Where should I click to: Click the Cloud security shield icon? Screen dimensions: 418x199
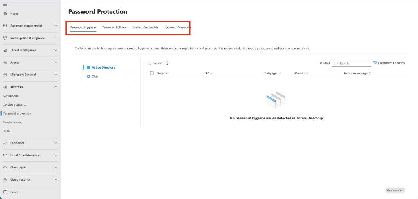point(5,179)
